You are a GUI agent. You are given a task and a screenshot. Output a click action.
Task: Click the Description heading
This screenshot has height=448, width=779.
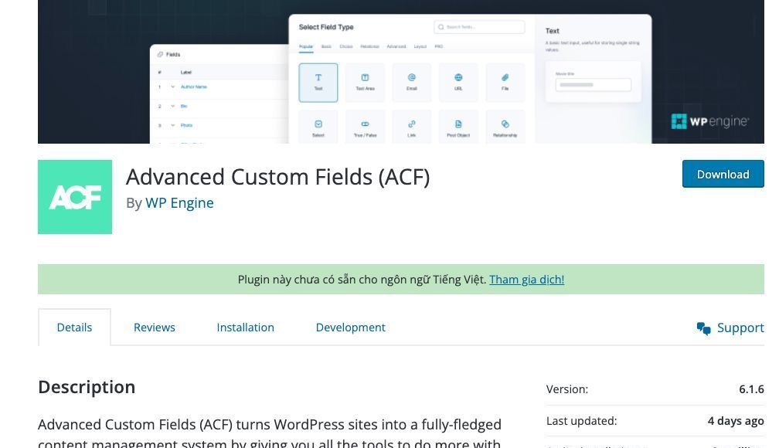pyautogui.click(x=87, y=387)
